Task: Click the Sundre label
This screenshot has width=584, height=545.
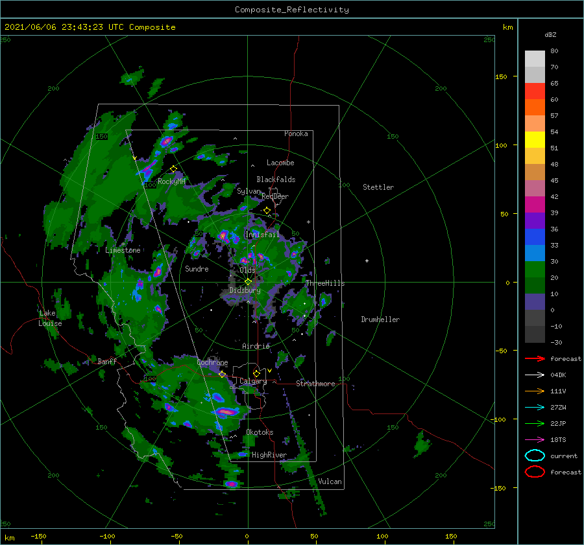Action: (197, 268)
